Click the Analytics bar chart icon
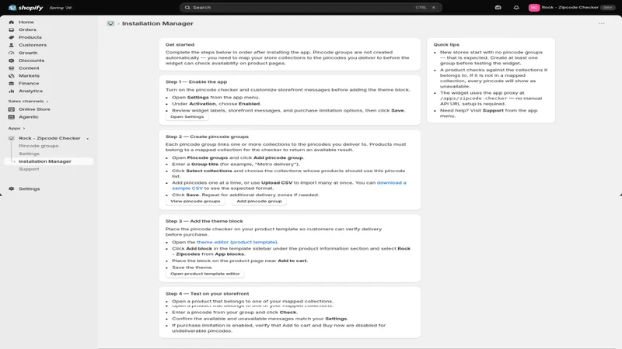 tap(11, 91)
